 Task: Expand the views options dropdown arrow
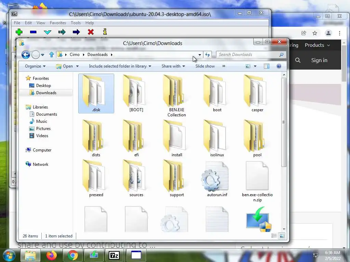255,66
